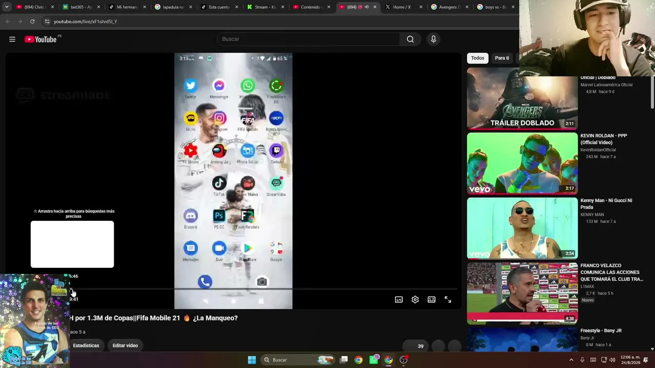
Task: Open the 'Estadísticas' button below the video
Action: click(x=86, y=346)
